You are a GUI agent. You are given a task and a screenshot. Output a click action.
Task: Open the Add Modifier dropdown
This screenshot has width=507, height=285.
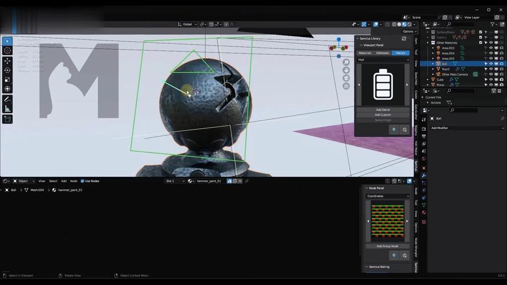pyautogui.click(x=467, y=128)
